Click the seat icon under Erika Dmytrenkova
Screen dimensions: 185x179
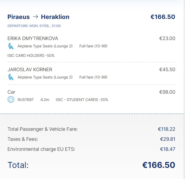[x=11, y=46]
